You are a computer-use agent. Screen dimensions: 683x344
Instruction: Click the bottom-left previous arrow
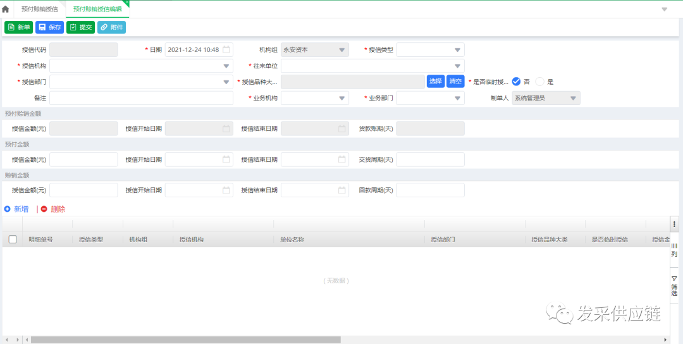[x=6, y=340]
